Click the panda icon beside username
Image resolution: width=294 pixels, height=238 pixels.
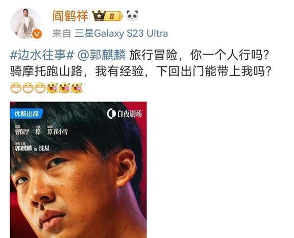[132, 15]
